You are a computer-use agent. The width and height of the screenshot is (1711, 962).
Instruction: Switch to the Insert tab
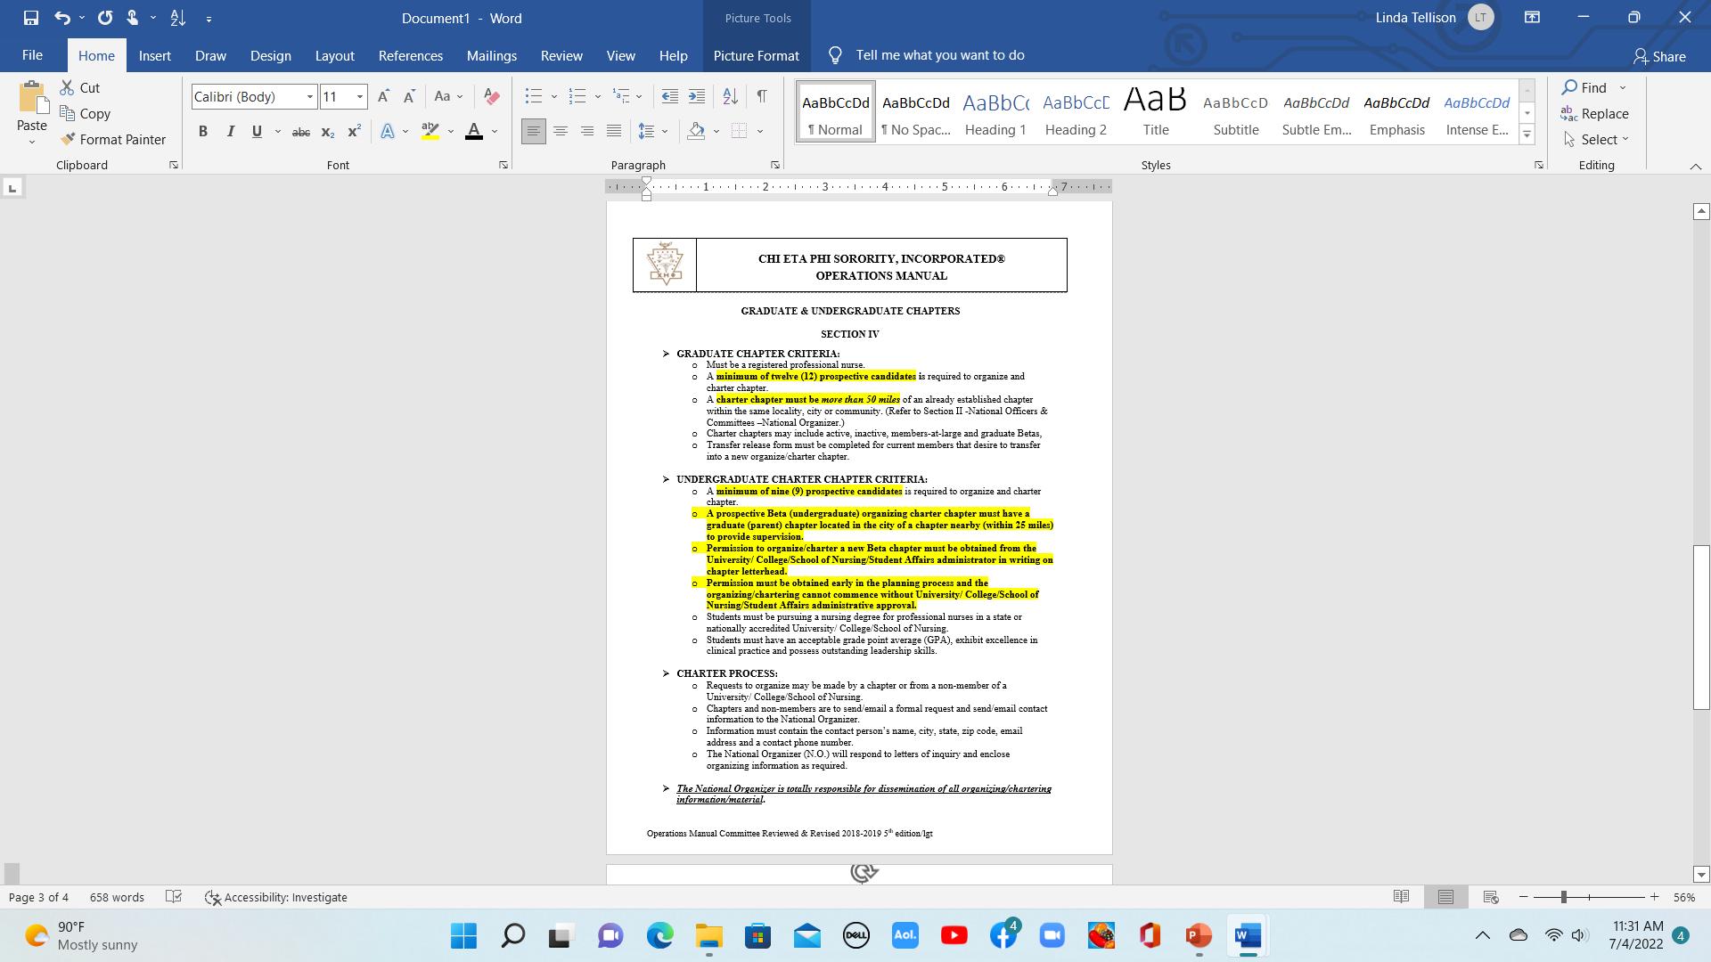click(x=155, y=55)
